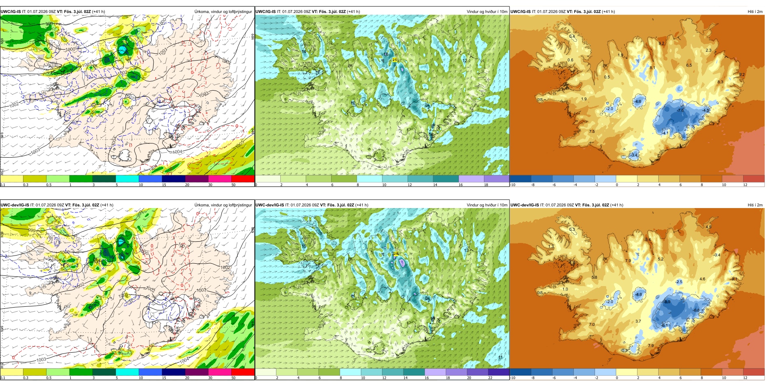Select darkest blue -10 swatch in UWC/IG-IS temperature legend
The width and height of the screenshot is (772, 386).
click(x=520, y=178)
